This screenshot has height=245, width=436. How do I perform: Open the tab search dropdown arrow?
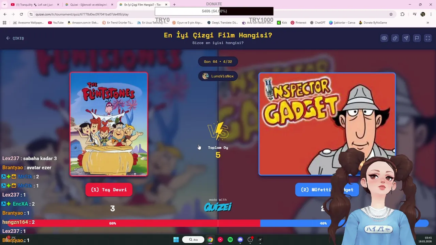[x=4, y=5]
